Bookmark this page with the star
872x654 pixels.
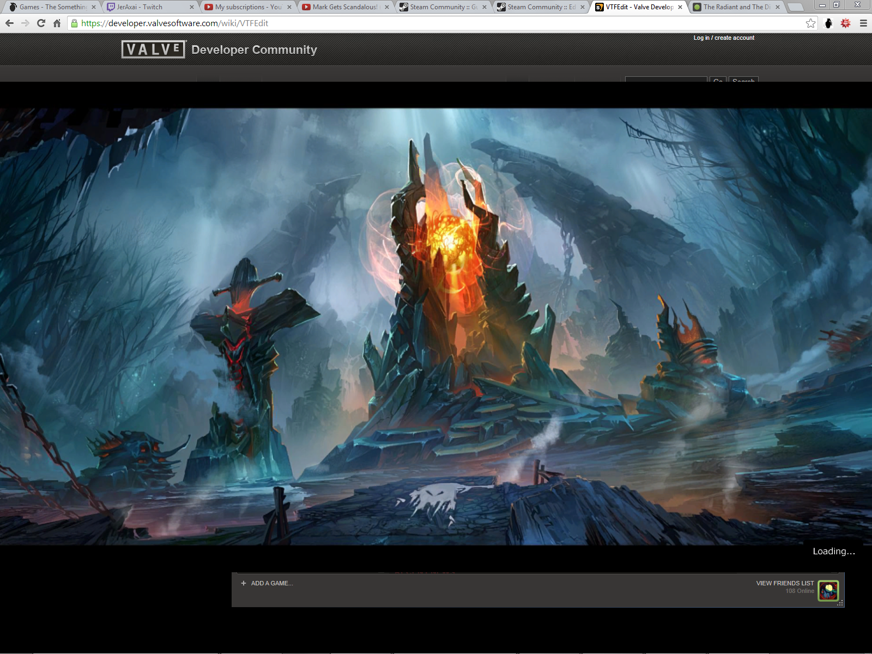(x=811, y=23)
